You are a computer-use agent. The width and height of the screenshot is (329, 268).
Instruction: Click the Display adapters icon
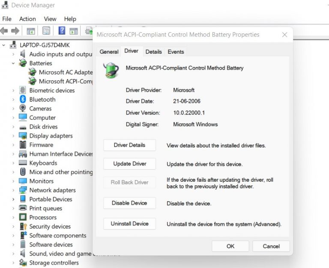[x=23, y=136]
